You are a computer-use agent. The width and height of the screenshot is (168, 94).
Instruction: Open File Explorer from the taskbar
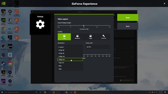45,92
